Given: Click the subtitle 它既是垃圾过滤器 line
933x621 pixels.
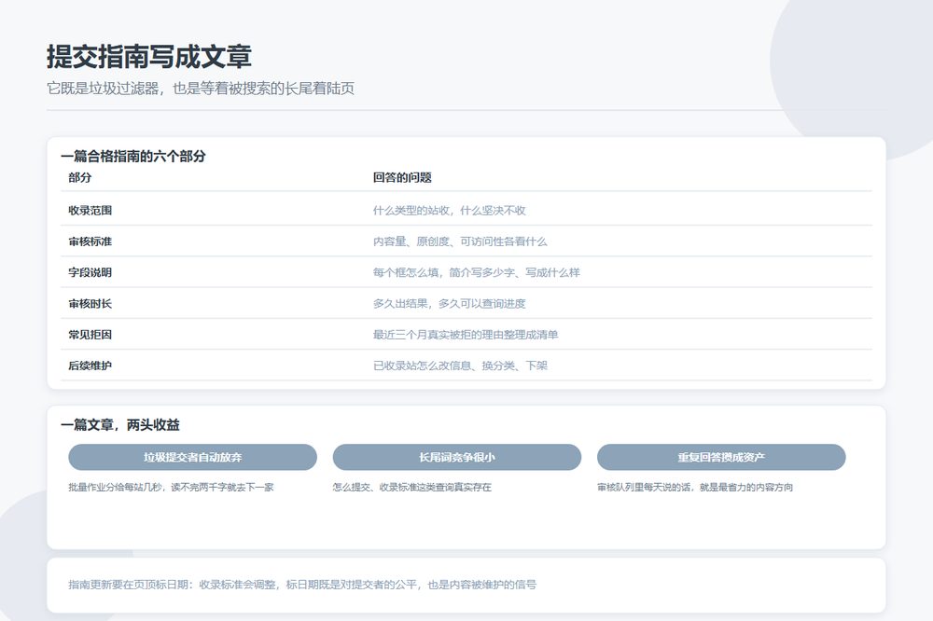Looking at the screenshot, I should [201, 89].
